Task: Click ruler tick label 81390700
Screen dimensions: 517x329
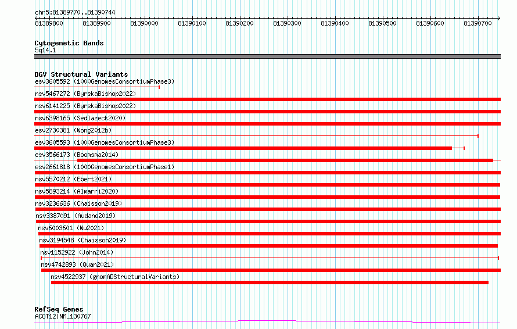Action: coord(477,23)
